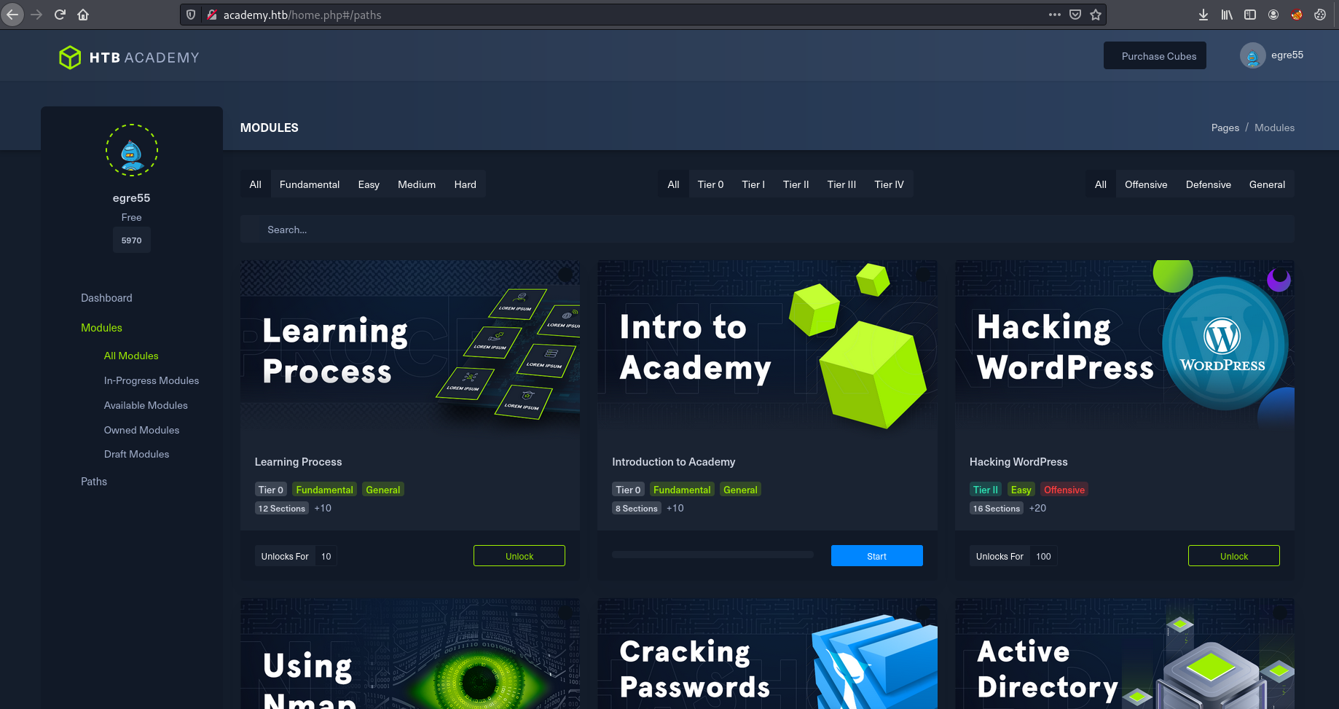
Task: Open the Firefox downloads panel
Action: [x=1203, y=15]
